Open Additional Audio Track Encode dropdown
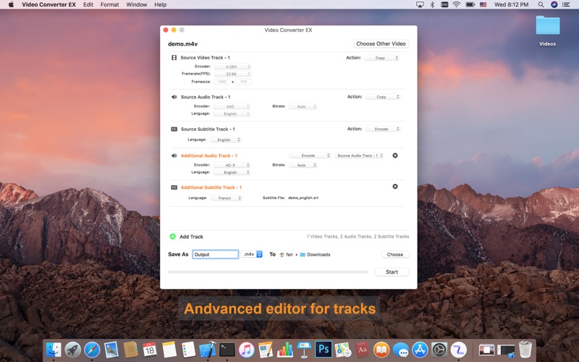This screenshot has height=362, width=579. tap(310, 156)
